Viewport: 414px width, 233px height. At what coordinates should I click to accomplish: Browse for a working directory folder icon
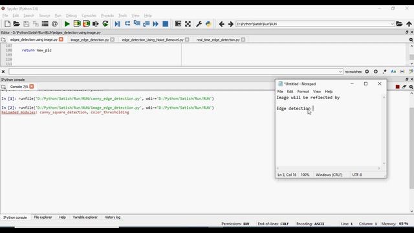[x=399, y=24]
